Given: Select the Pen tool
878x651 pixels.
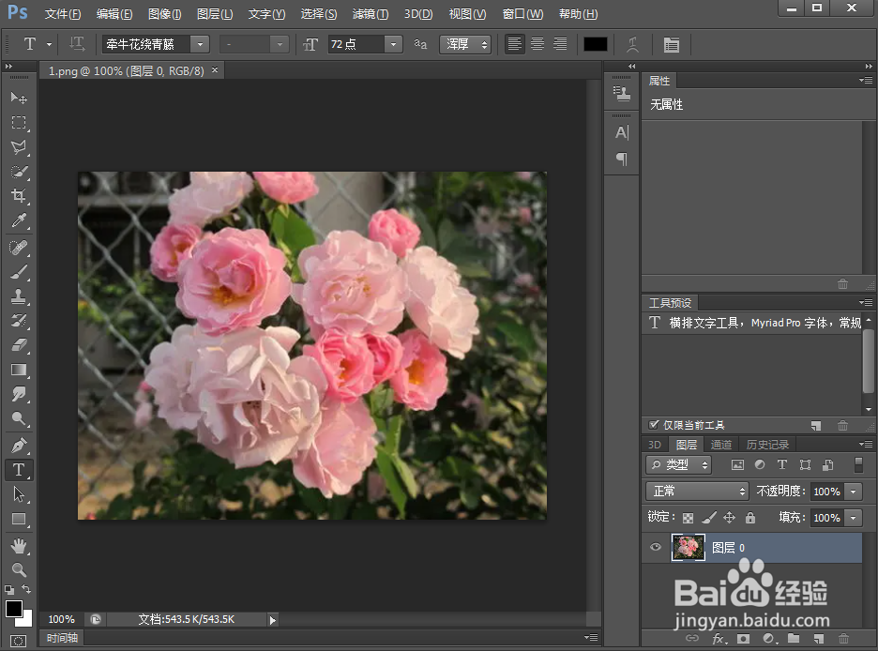Looking at the screenshot, I should pos(19,446).
